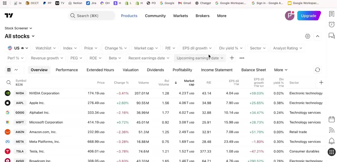337x162 pixels.
Task: Click the search box in header
Action: click(x=91, y=16)
